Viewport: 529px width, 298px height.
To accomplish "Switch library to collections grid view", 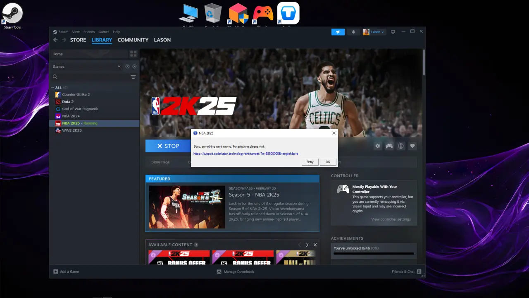I will click(133, 54).
